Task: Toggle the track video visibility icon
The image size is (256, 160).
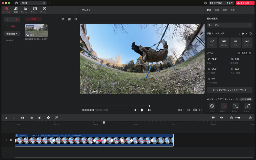Action: (x=5, y=140)
